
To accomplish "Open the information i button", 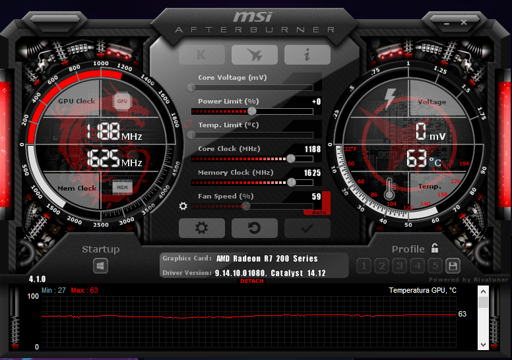I will (307, 55).
